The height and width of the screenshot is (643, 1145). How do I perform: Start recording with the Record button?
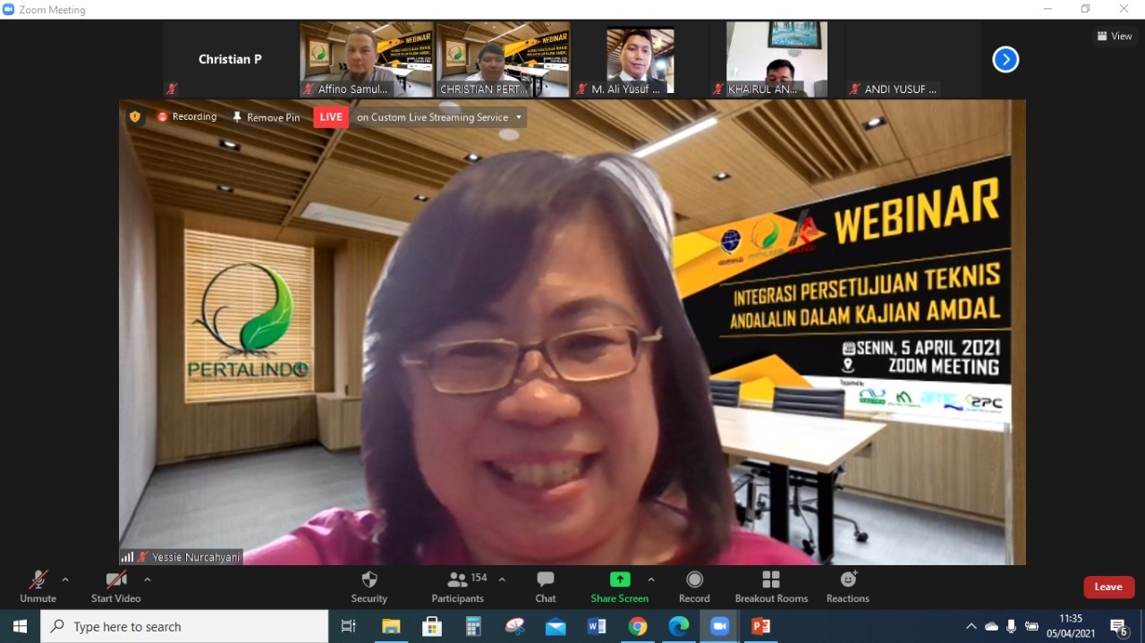pyautogui.click(x=694, y=586)
